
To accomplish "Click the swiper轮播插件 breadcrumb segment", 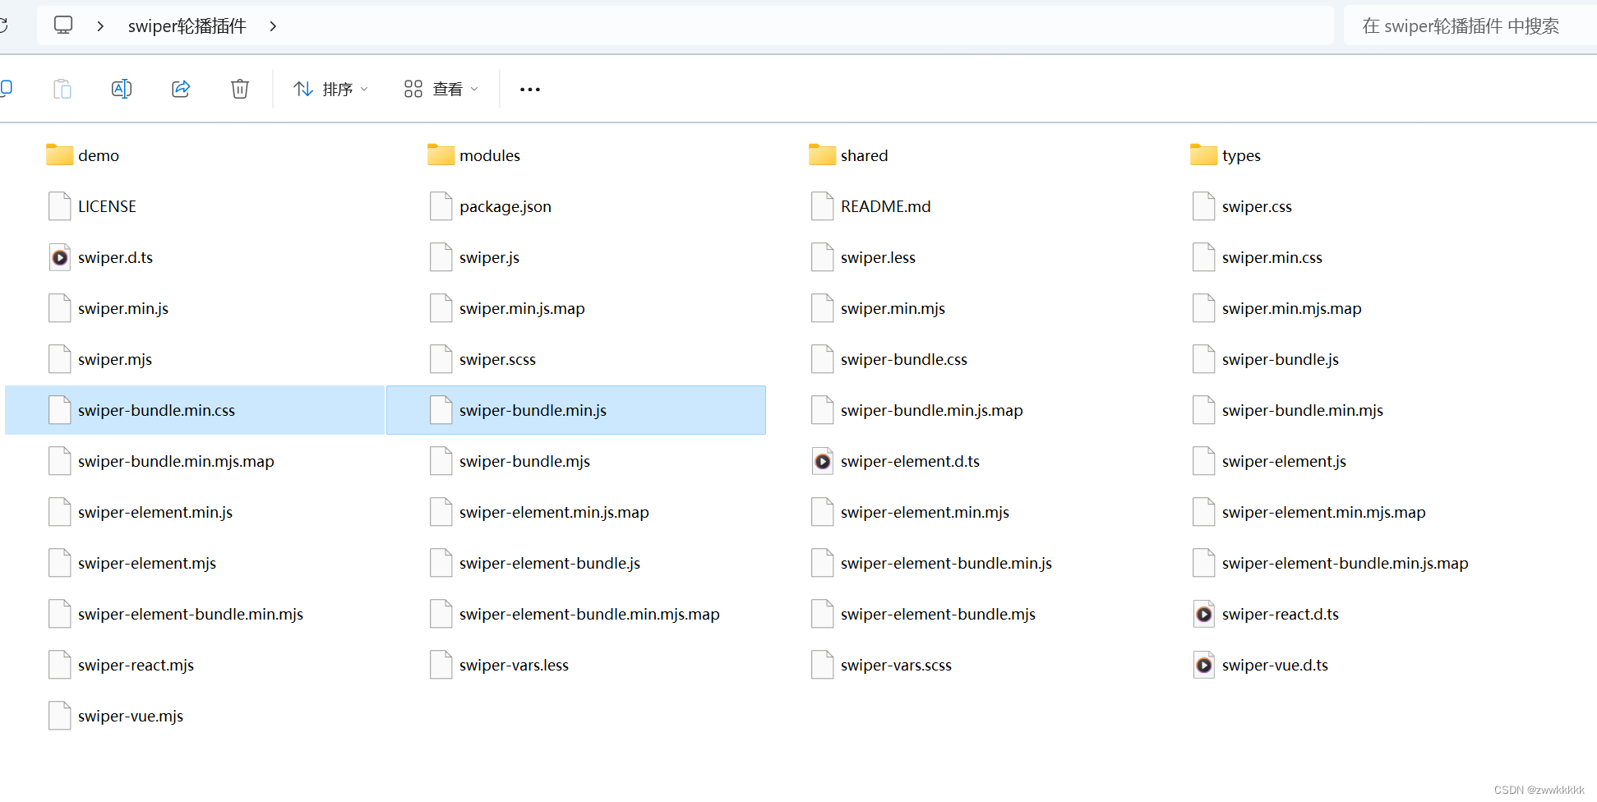I will [187, 26].
